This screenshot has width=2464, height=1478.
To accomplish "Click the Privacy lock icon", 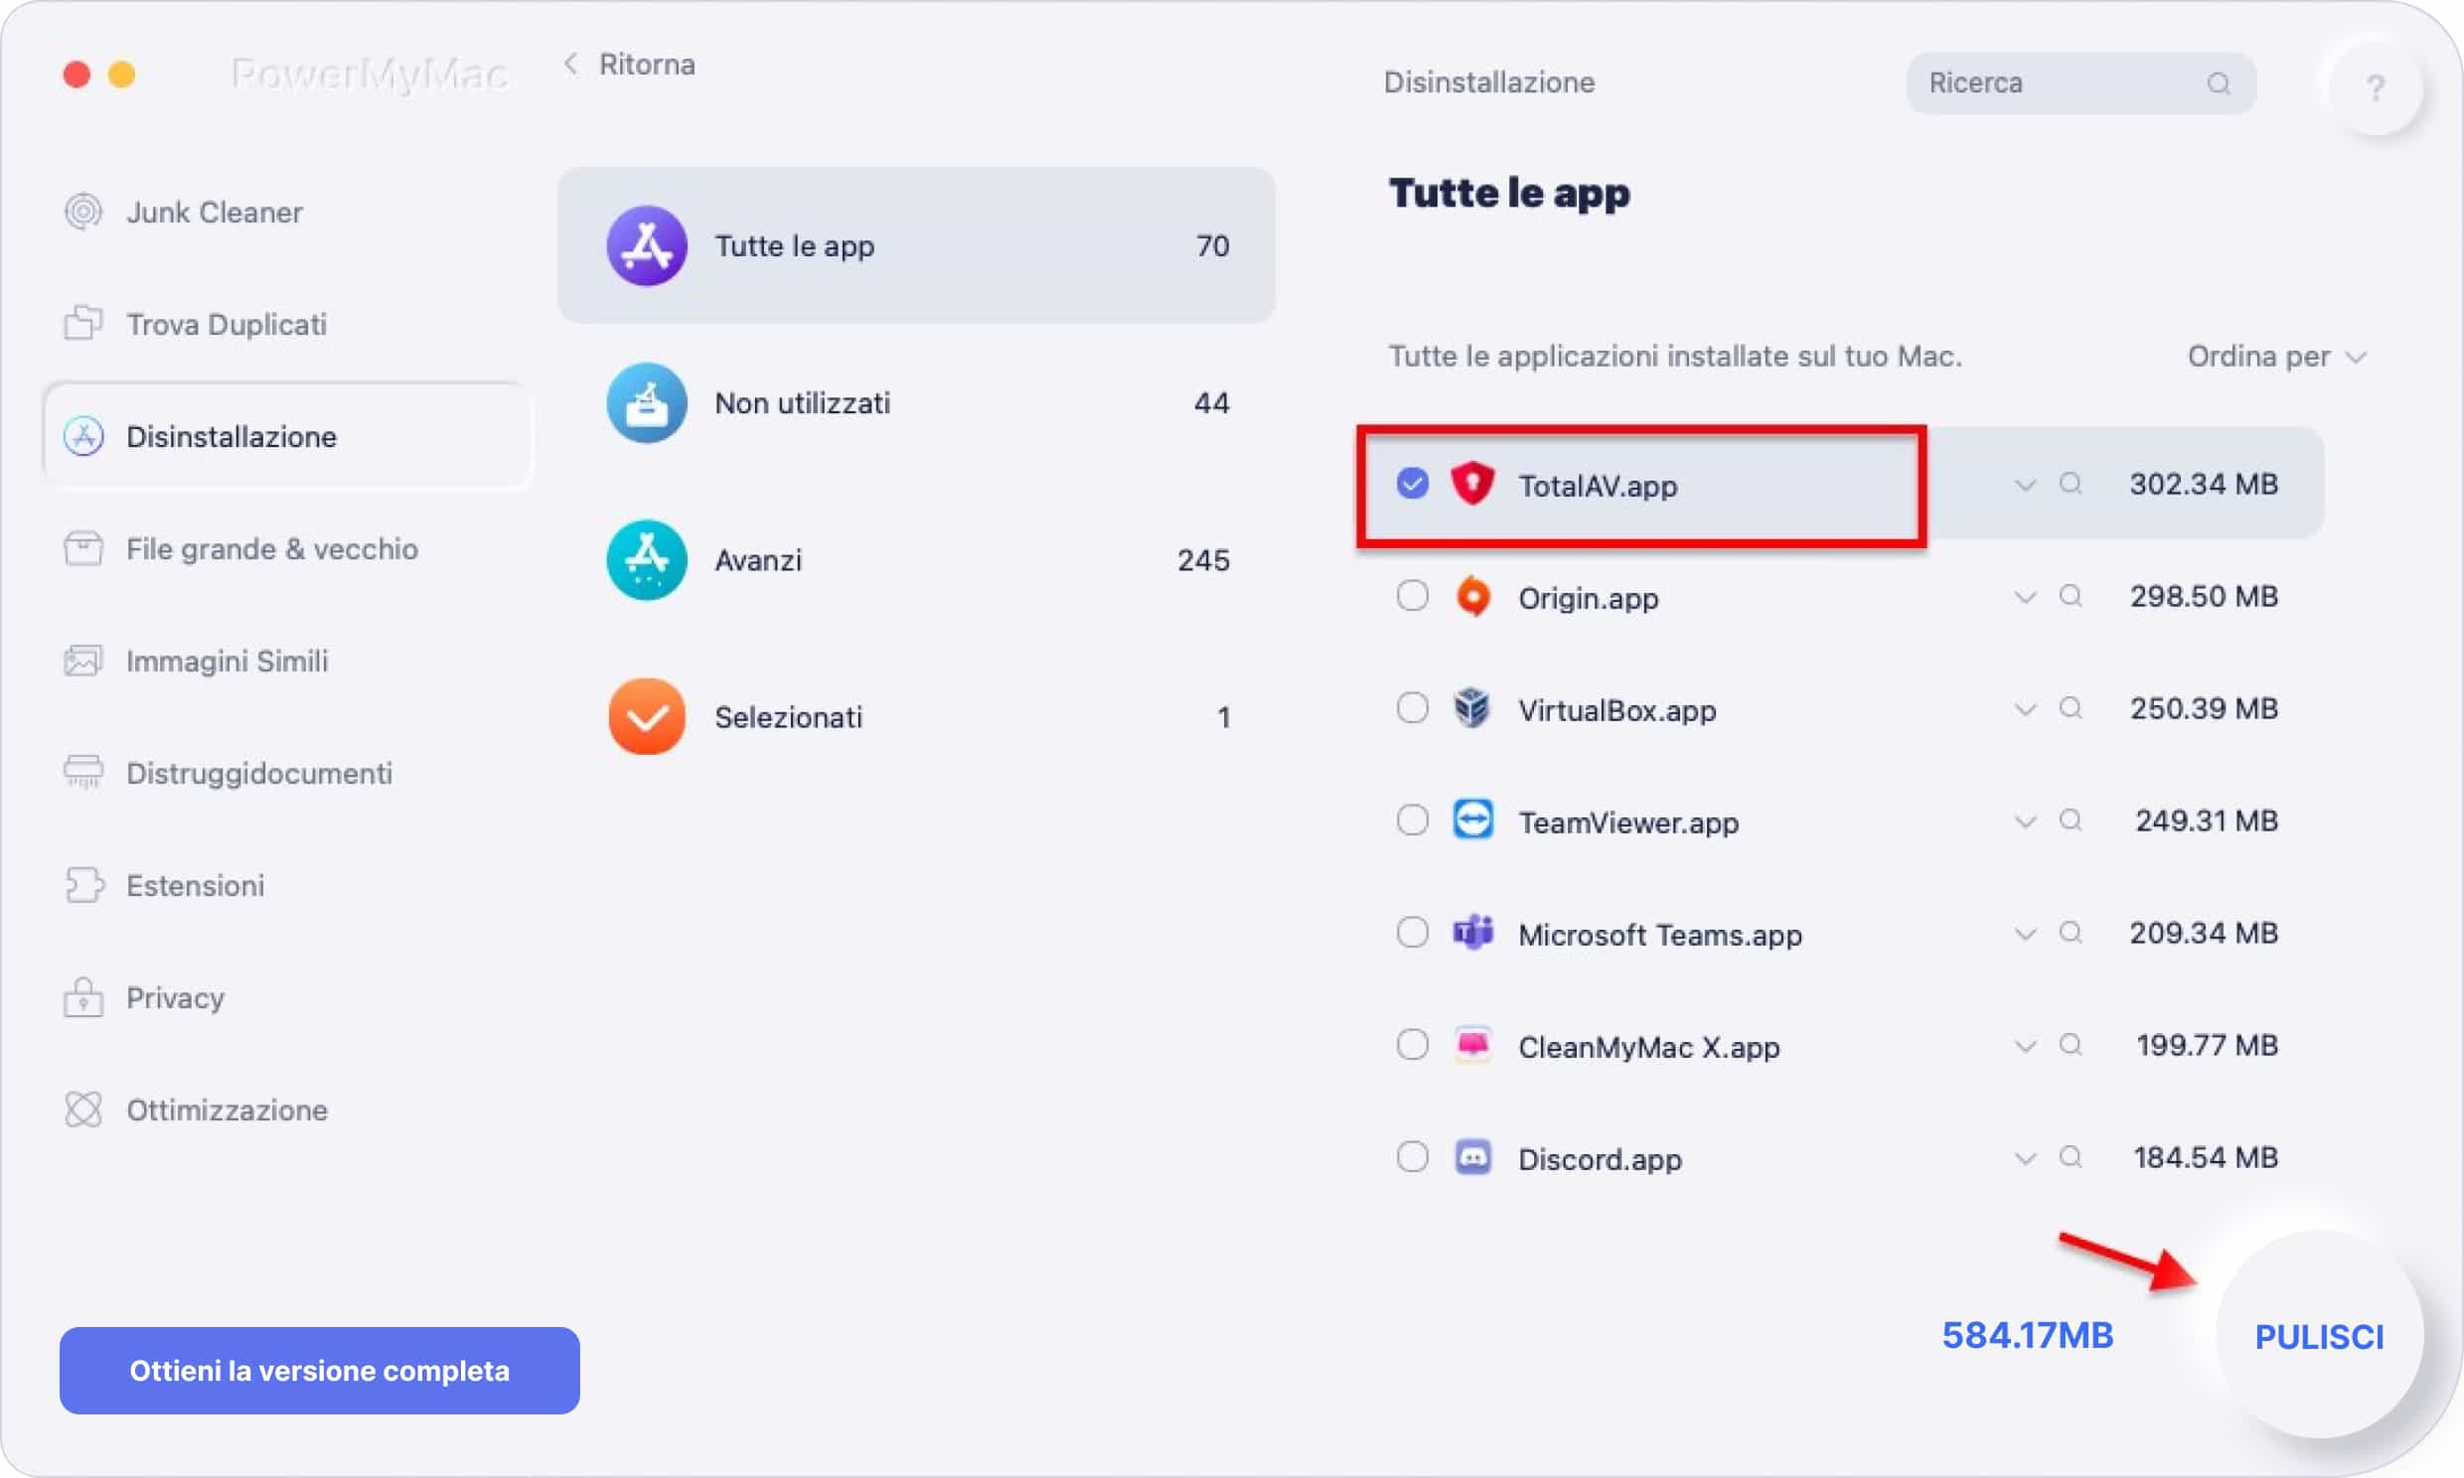I will click(83, 997).
